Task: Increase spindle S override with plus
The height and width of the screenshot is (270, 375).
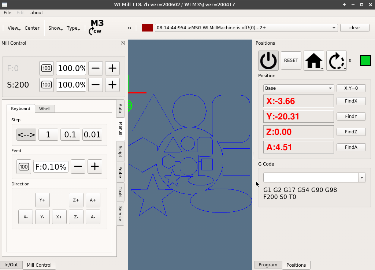Action: click(112, 85)
